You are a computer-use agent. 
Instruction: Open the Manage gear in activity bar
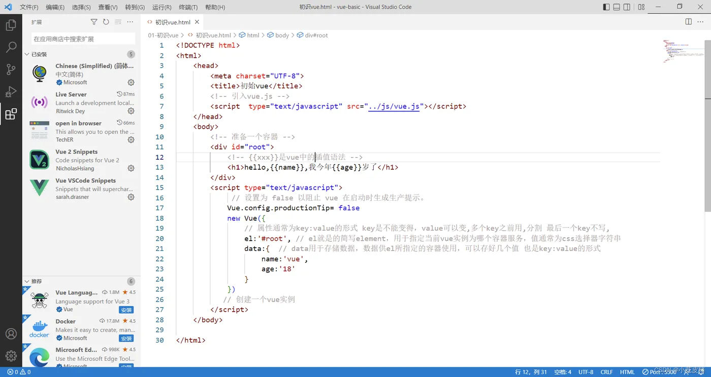[11, 356]
